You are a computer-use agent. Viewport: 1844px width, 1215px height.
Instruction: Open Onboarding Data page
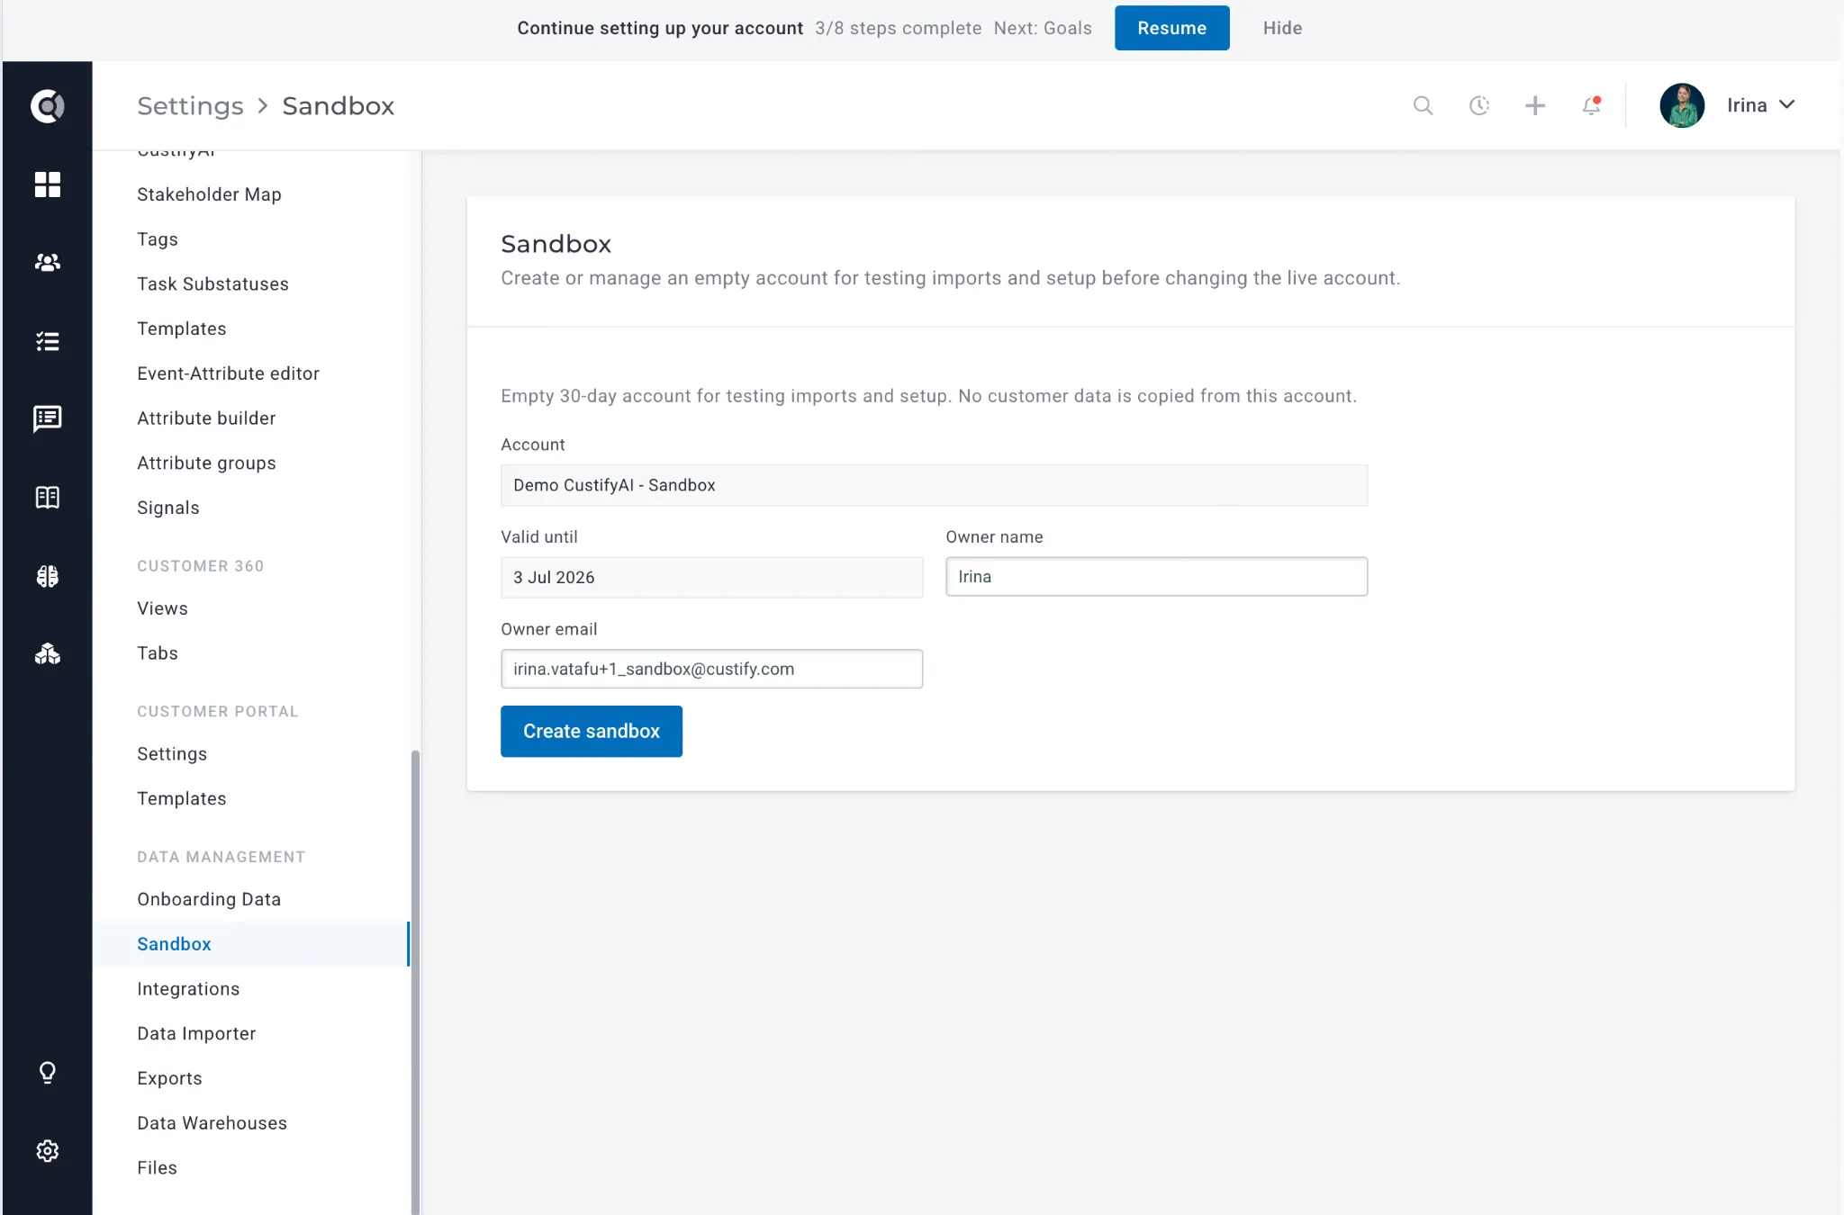(209, 900)
